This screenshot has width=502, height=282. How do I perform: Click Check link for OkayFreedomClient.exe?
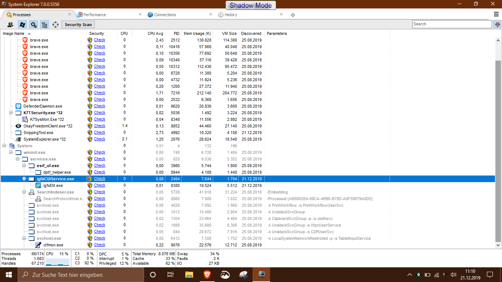click(x=100, y=126)
